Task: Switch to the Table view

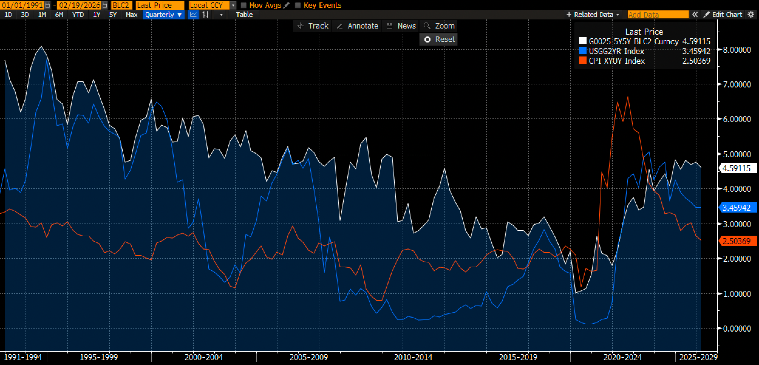Action: 244,15
